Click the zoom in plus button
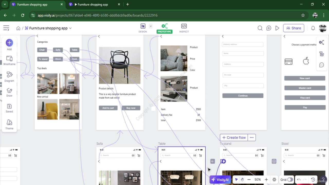329x185 pixels. click(266, 180)
